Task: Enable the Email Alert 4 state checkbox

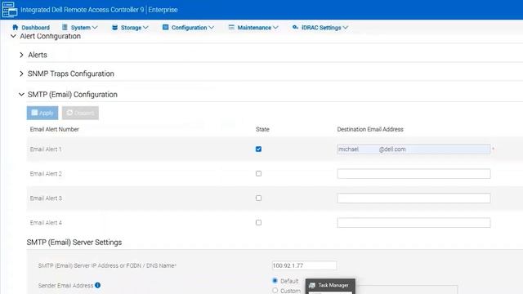Action: click(x=258, y=223)
